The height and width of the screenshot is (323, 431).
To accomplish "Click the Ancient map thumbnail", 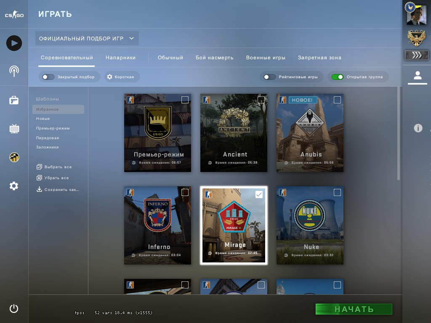I will click(234, 133).
